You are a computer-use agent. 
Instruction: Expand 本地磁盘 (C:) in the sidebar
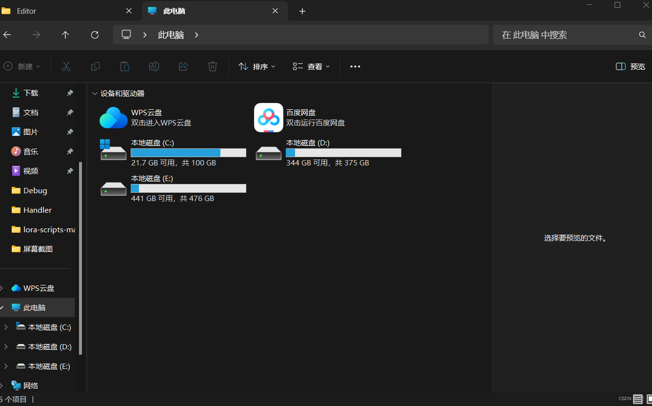(x=6, y=327)
